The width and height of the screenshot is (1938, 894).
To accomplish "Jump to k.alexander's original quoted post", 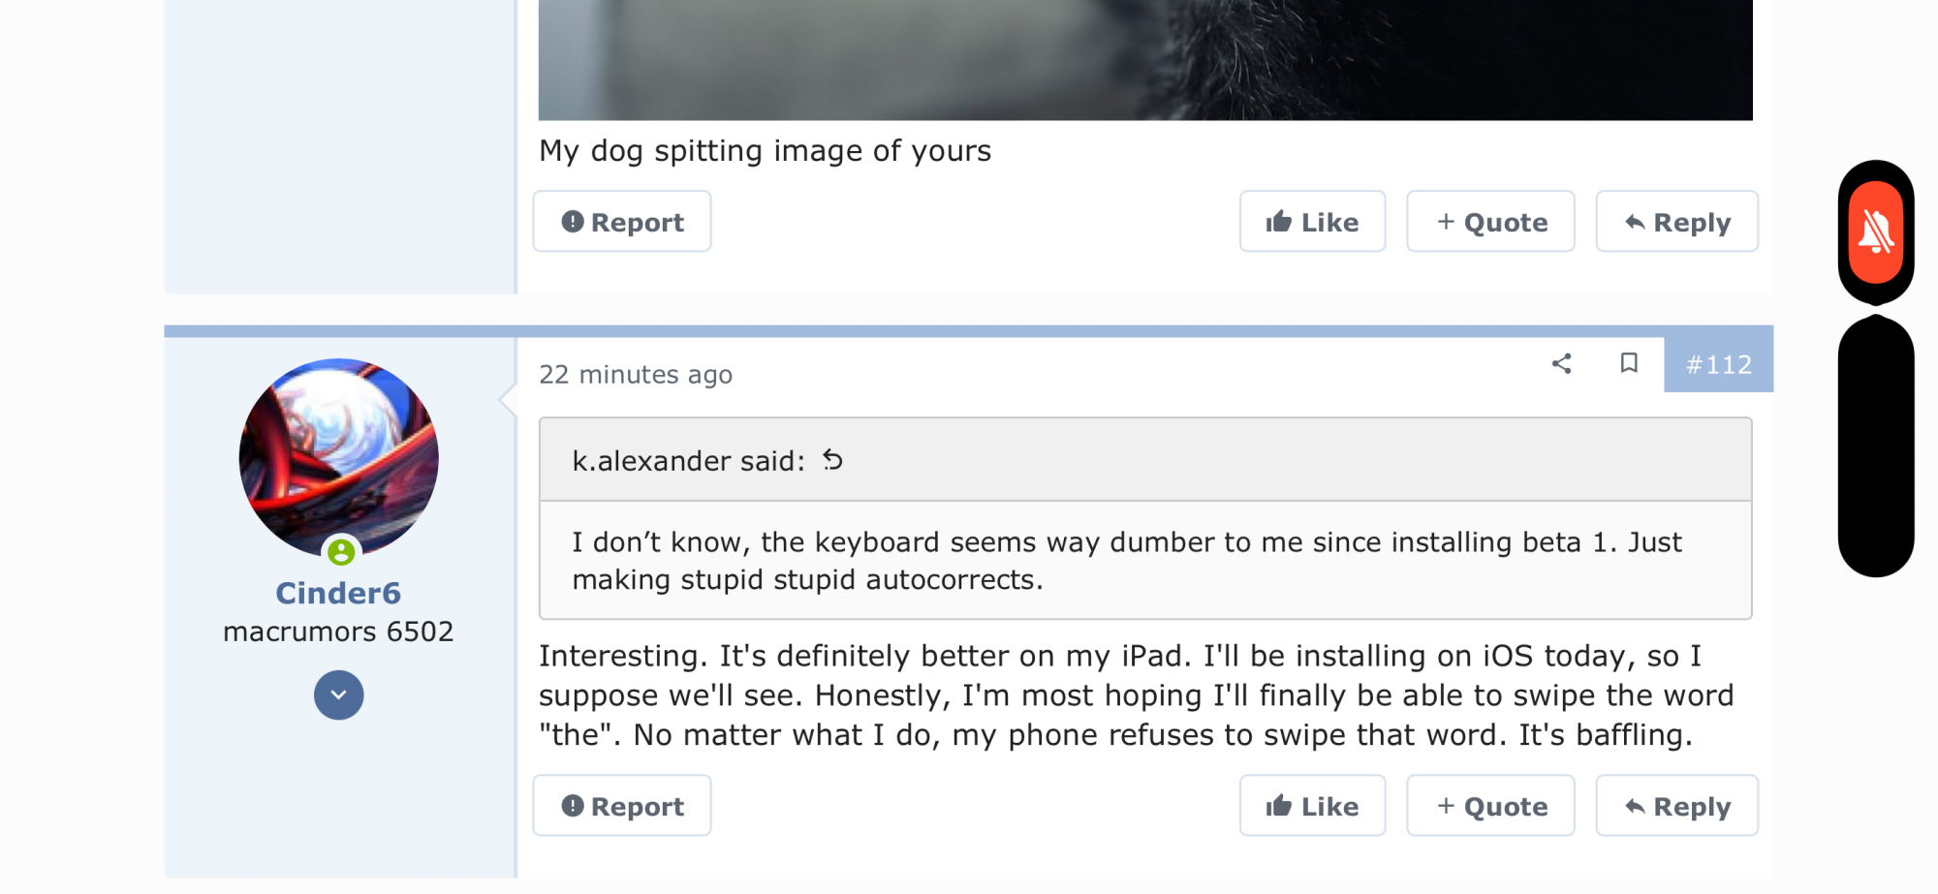I will [x=832, y=460].
